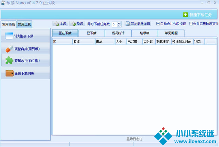Open the 垃圾箱 tab

[x=145, y=33]
